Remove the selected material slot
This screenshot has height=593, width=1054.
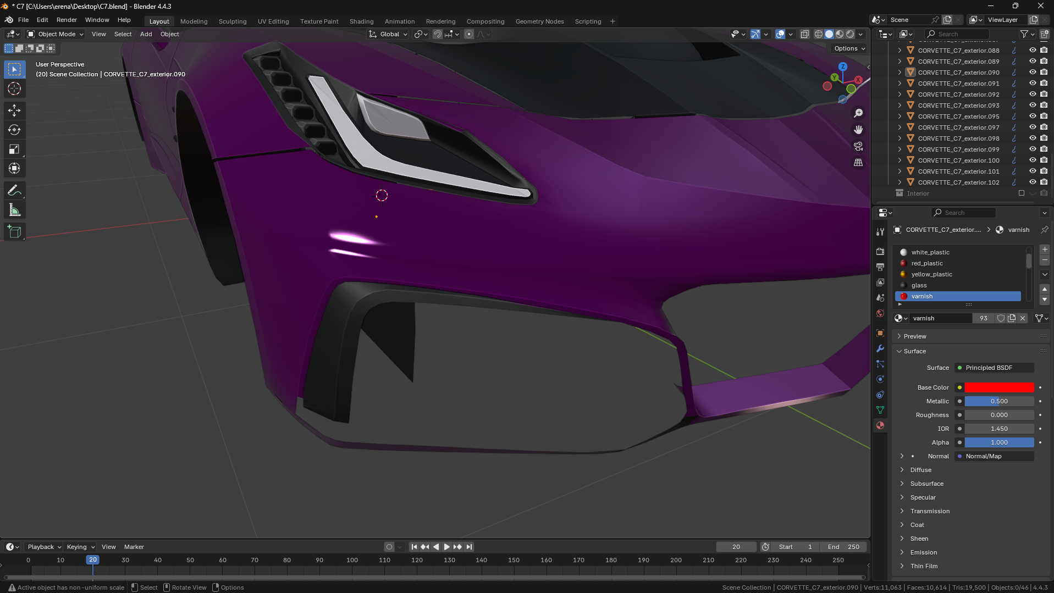coord(1045,261)
